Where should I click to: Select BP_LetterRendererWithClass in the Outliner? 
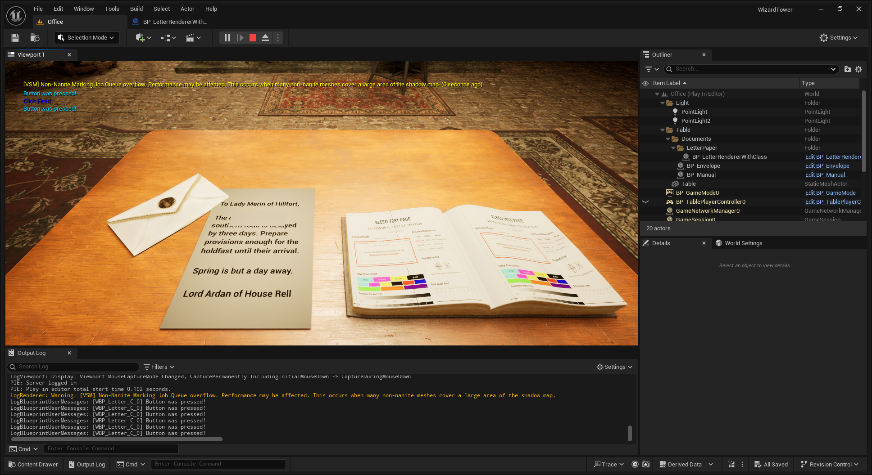[729, 157]
